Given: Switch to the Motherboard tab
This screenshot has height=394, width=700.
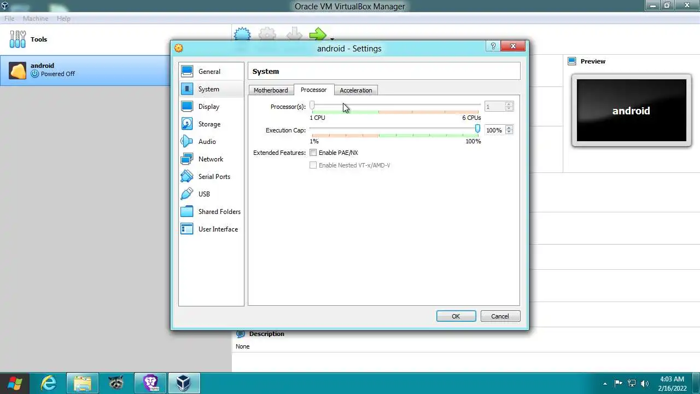Looking at the screenshot, I should pyautogui.click(x=271, y=90).
